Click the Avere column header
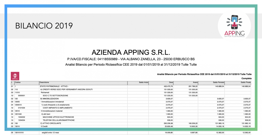The image size is (262, 135). (186, 83)
